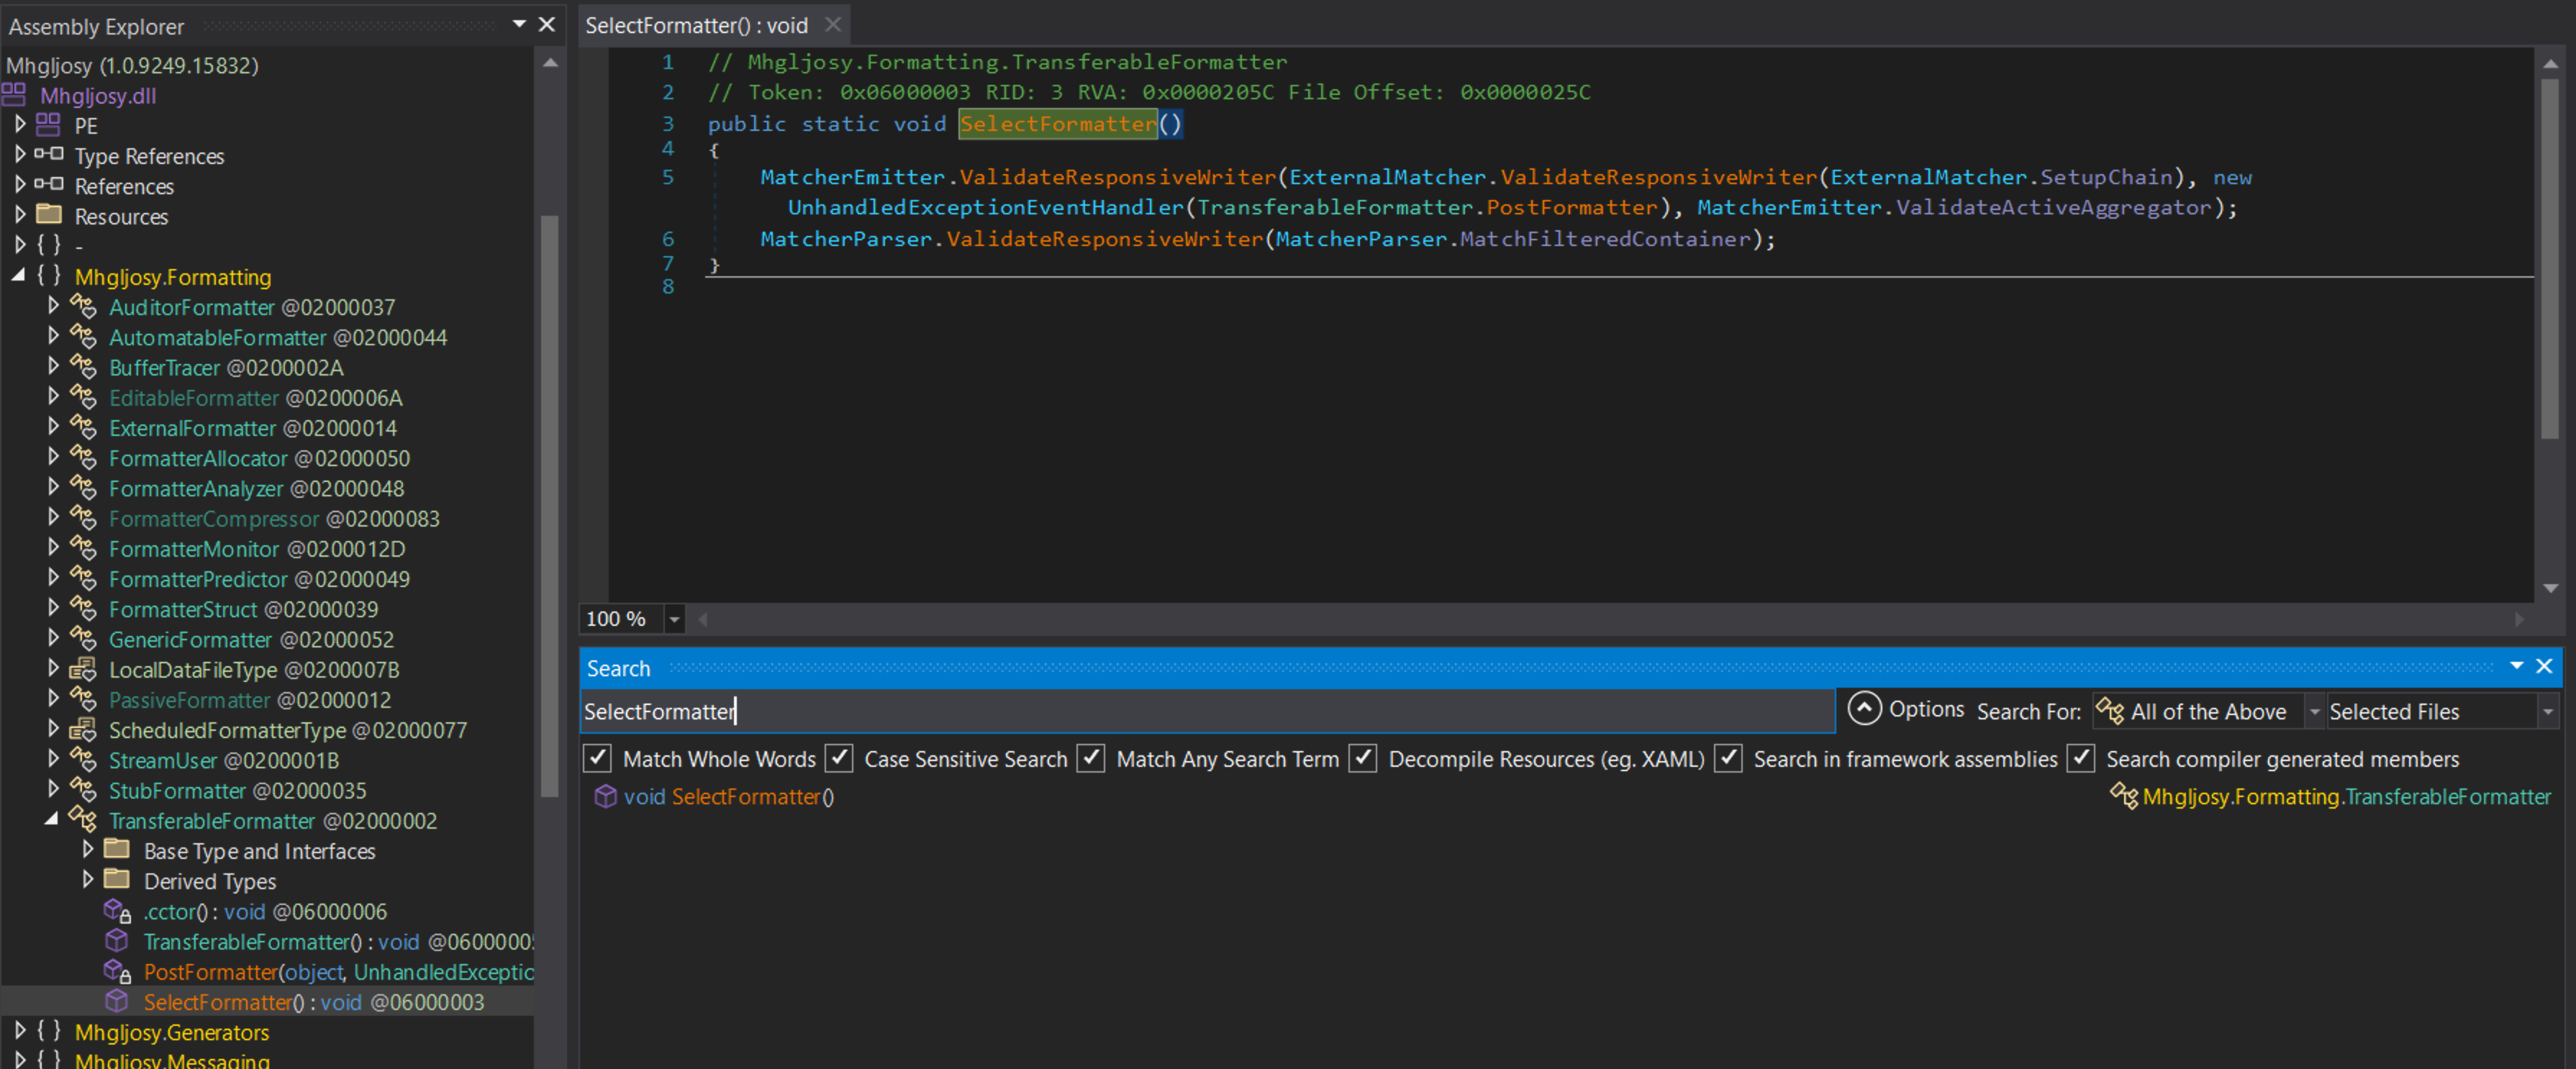This screenshot has height=1069, width=2576.
Task: Open Assembly Explorer panel options arrow
Action: 519,23
